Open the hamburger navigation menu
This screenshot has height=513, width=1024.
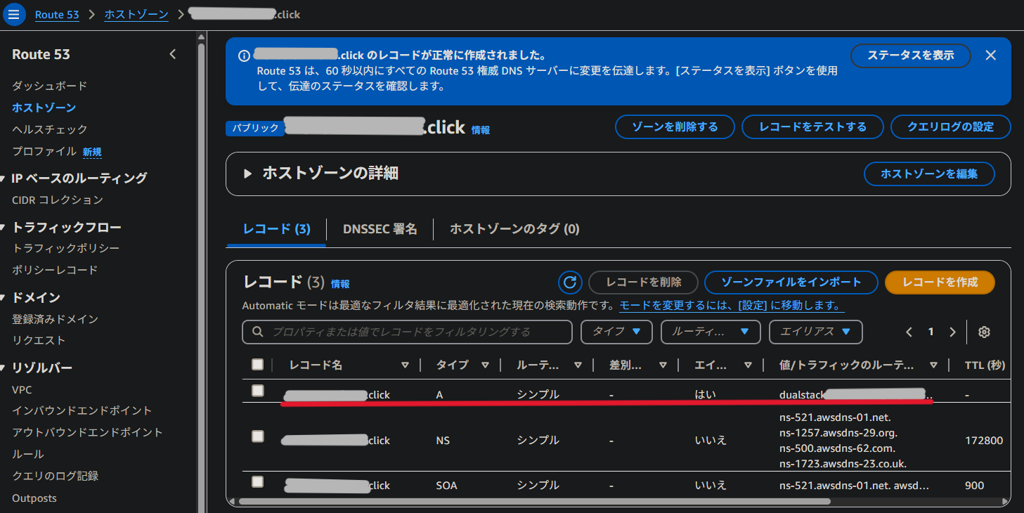pos(14,14)
